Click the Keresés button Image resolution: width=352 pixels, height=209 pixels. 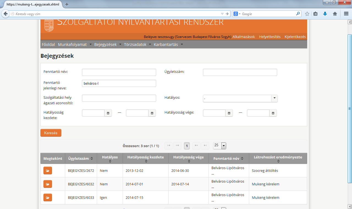pyautogui.click(x=51, y=133)
